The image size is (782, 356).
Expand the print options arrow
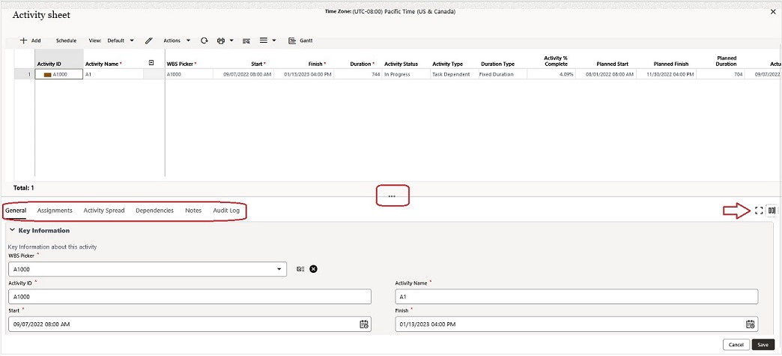click(x=232, y=41)
